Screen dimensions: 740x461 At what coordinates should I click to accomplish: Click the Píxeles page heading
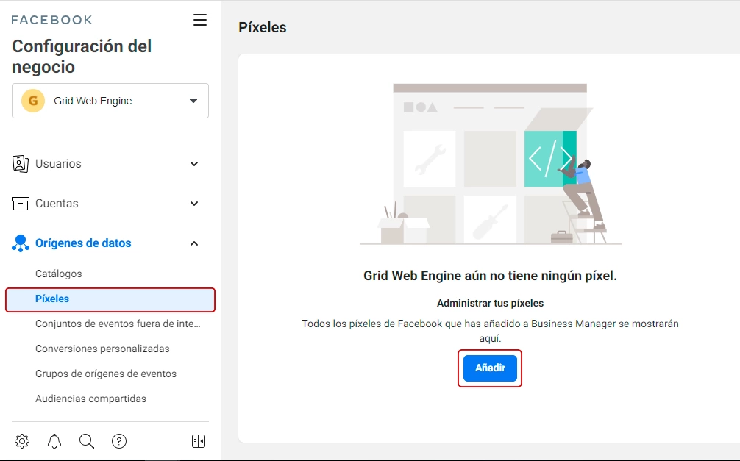pyautogui.click(x=263, y=27)
